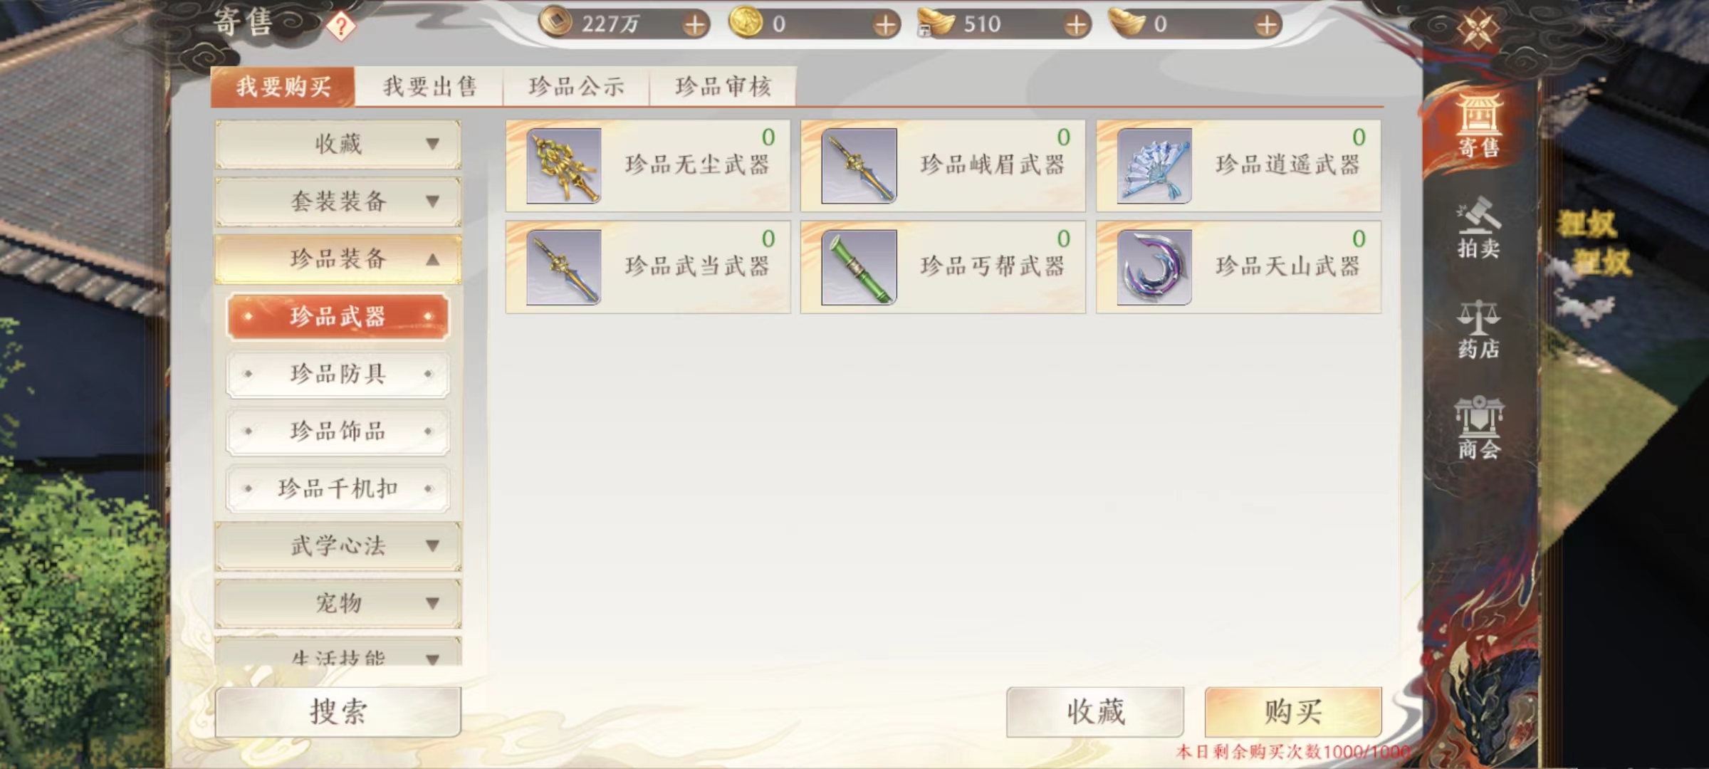Click the 搜索 search button
This screenshot has height=769, width=1709.
pos(338,711)
